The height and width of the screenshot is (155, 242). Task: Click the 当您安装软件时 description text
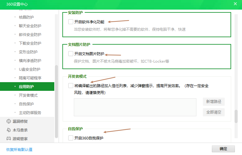click(130, 29)
